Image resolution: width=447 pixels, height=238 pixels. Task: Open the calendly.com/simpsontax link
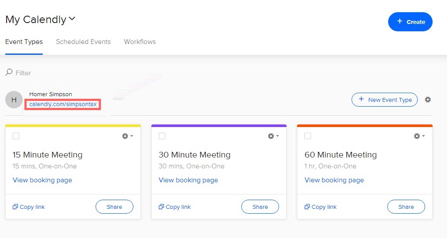pos(63,104)
